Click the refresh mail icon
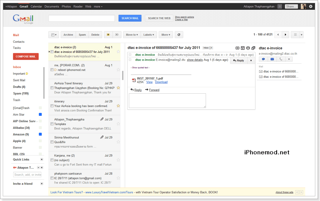320x201 pixels. click(179, 35)
